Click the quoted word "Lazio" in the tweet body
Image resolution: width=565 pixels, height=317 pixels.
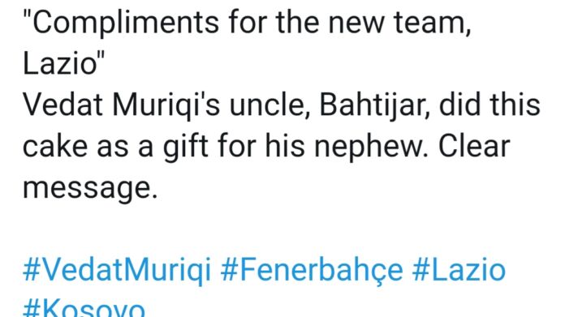click(61, 64)
